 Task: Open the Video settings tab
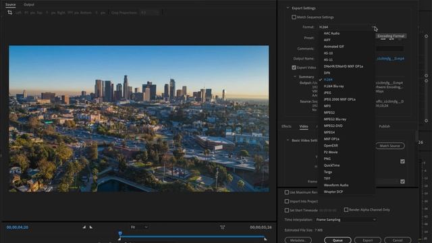point(304,126)
